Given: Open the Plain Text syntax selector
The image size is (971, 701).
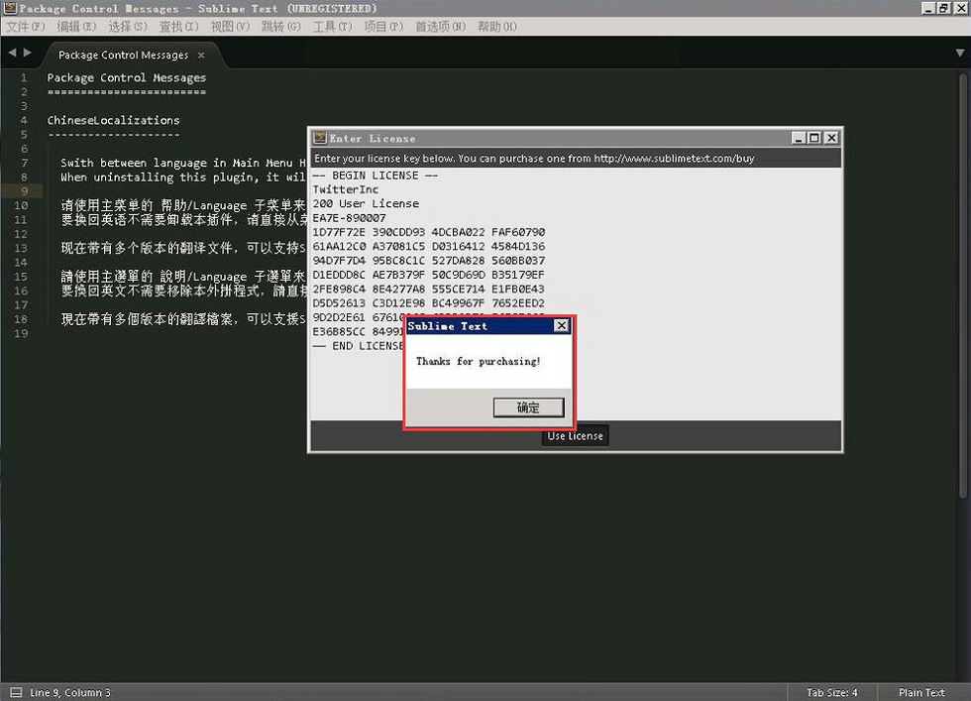Looking at the screenshot, I should point(921,692).
